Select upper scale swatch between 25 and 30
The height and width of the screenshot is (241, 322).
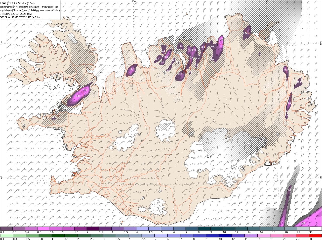(303, 229)
